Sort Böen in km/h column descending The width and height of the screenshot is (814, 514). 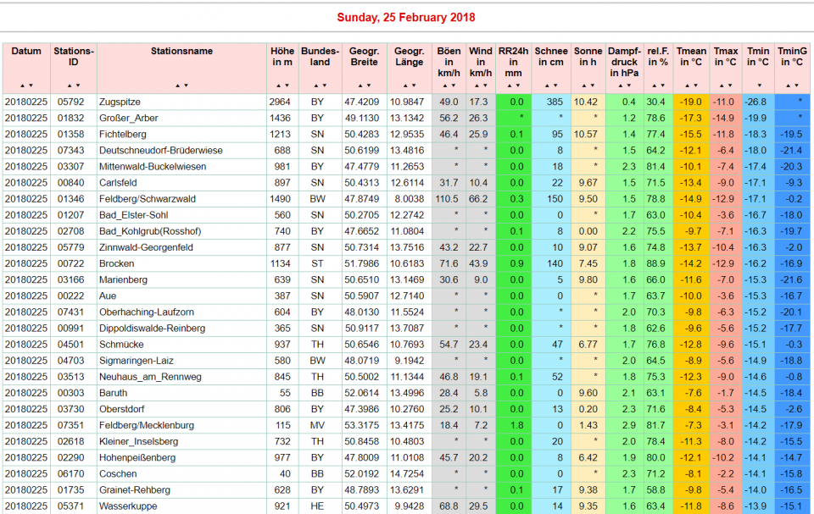(x=453, y=86)
